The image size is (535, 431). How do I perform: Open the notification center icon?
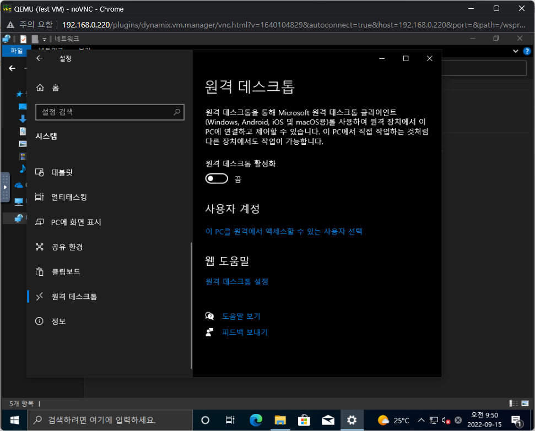pyautogui.click(x=517, y=421)
